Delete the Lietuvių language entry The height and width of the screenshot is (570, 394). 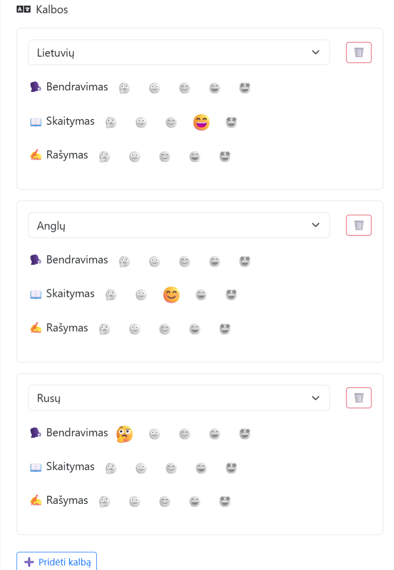pyautogui.click(x=358, y=53)
